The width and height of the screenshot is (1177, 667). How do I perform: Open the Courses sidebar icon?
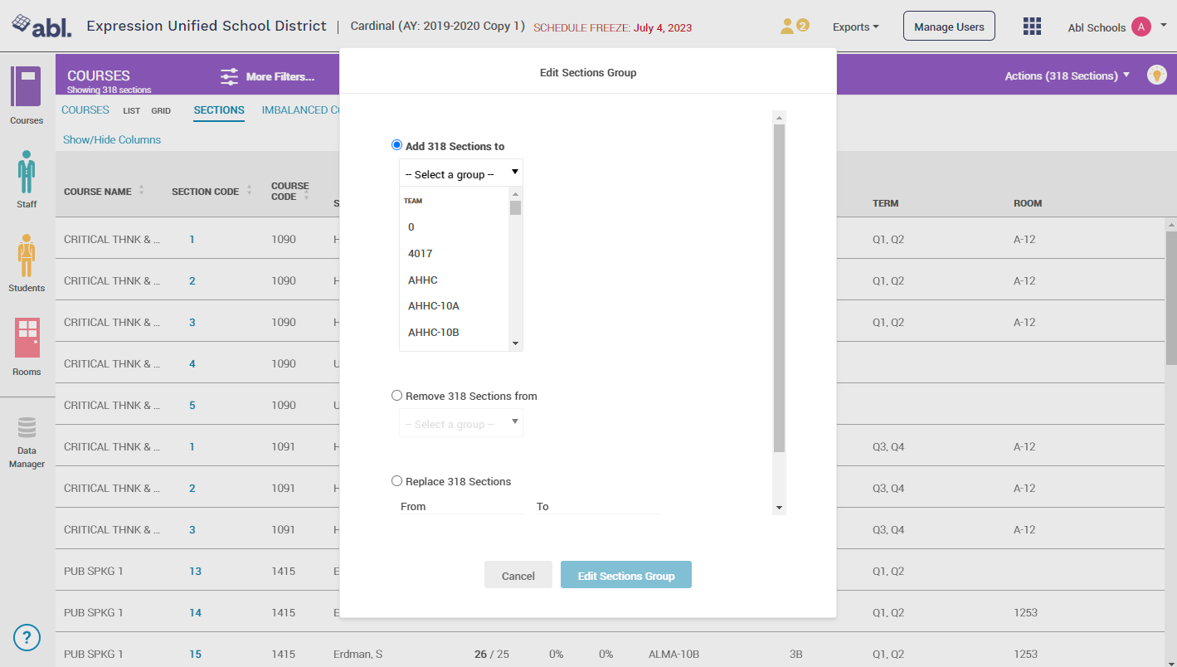[x=26, y=87]
